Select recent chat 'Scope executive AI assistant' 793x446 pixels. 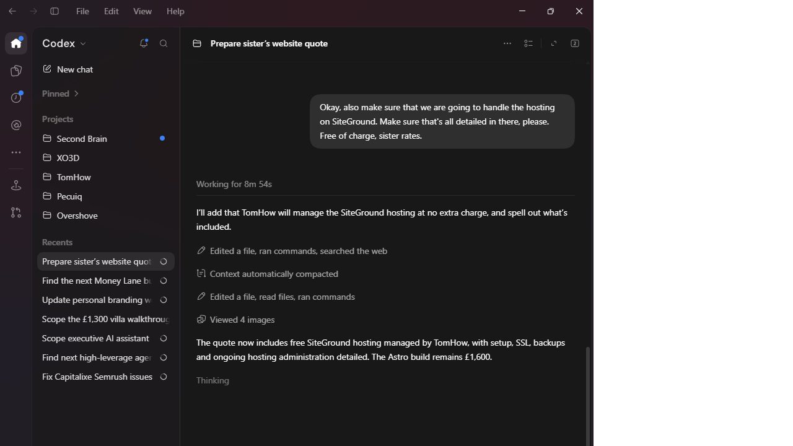[105, 338]
